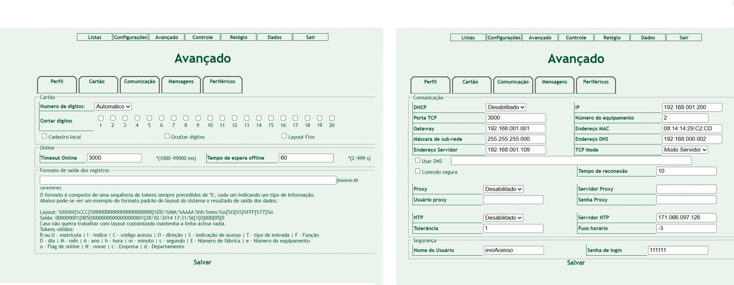Check Cortar digitos box 3
The width and height of the screenshot is (734, 285).
(125, 118)
